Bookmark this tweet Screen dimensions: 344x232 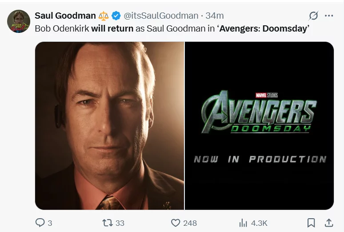pos(311,223)
